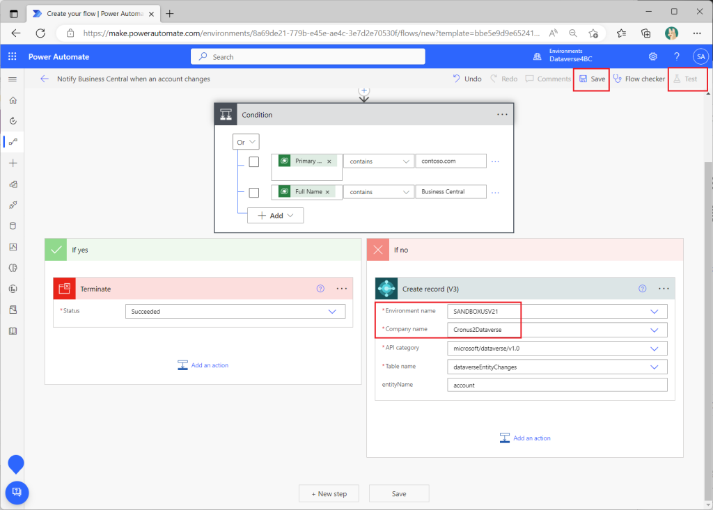The image size is (713, 510).
Task: Click Add an action under If yes
Action: pos(203,365)
